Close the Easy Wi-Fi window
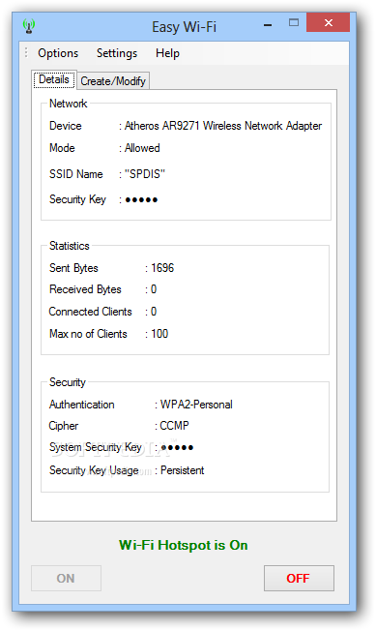 [329, 22]
